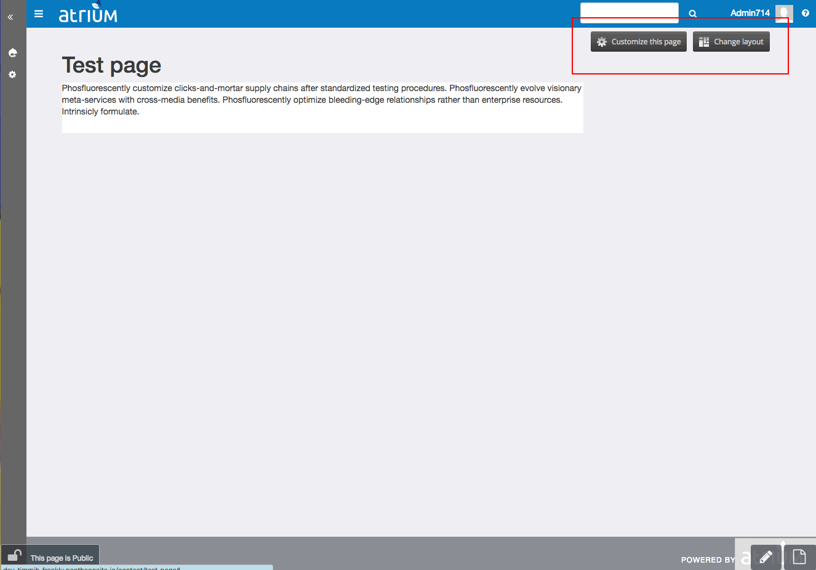Screen dimensions: 816x570
Task: Click the pencil edit icon in footer
Action: tap(766, 556)
